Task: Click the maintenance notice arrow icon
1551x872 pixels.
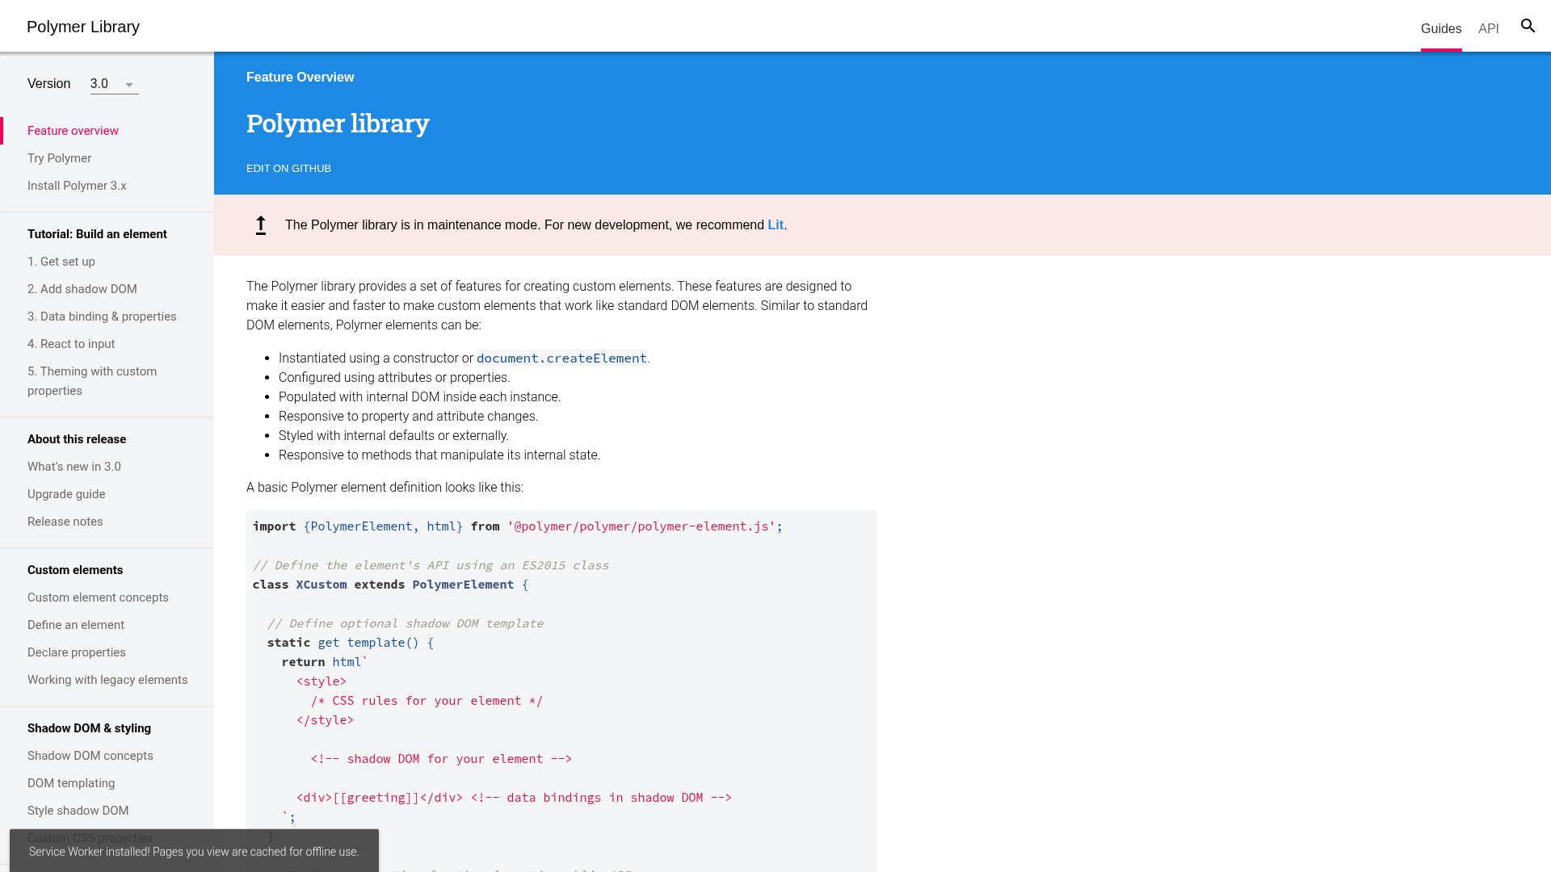Action: [260, 225]
